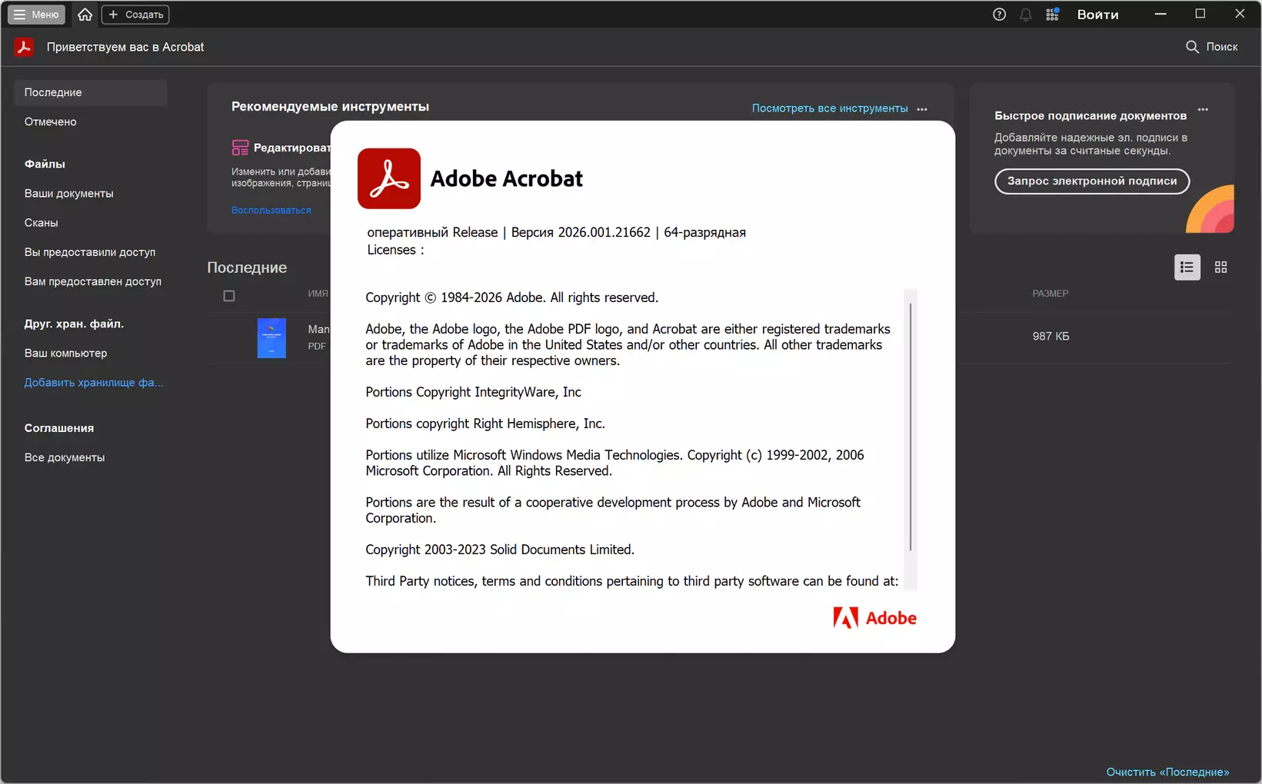
Task: Click the Licenses label in dialog
Action: click(395, 250)
